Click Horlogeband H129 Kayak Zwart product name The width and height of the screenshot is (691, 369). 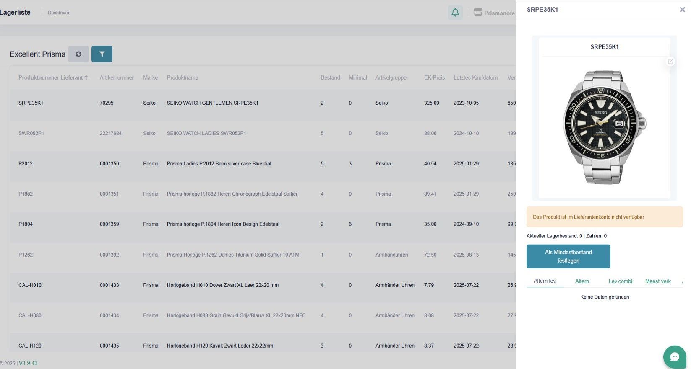(220, 346)
